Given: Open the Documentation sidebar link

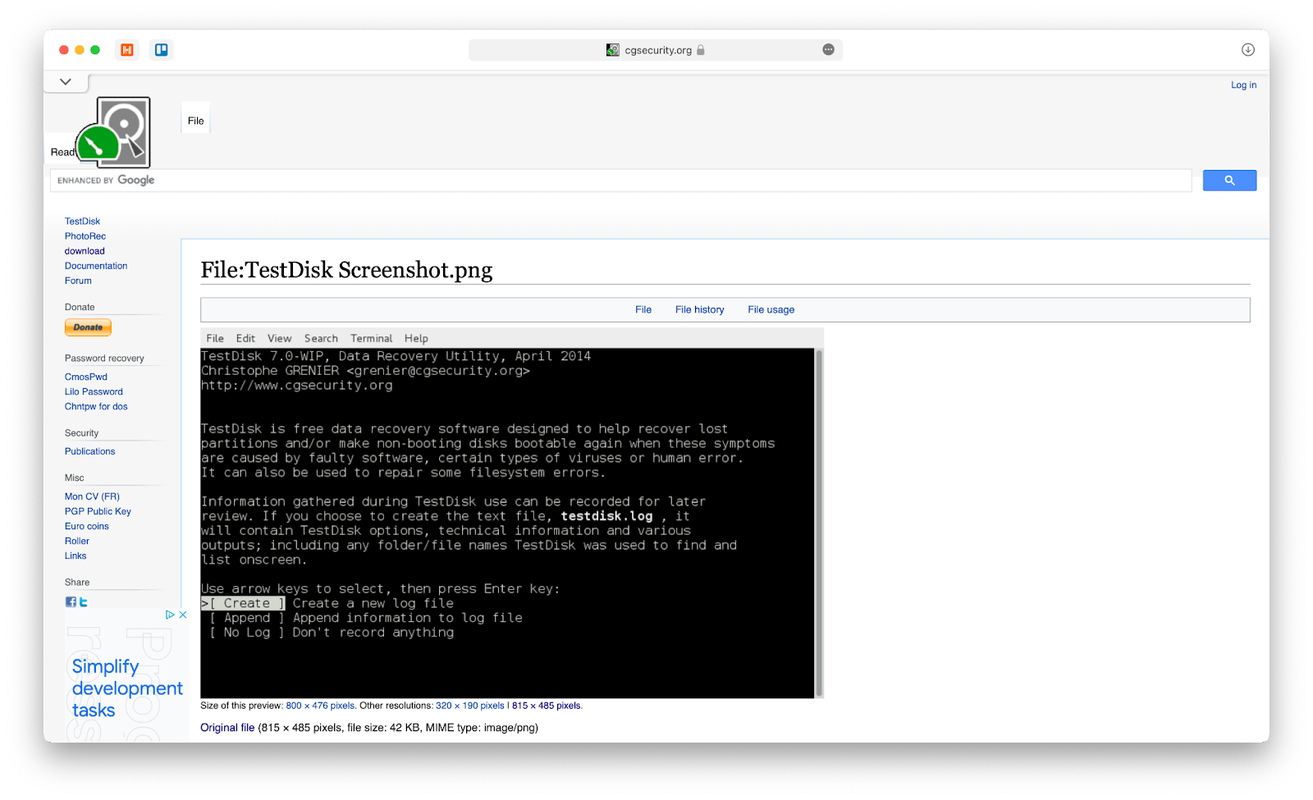Looking at the screenshot, I should (x=96, y=266).
